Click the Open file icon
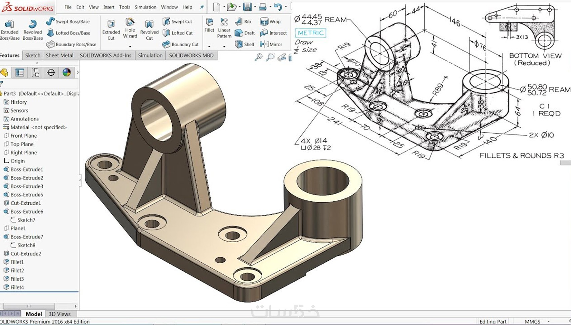This screenshot has width=571, height=325. click(x=231, y=7)
